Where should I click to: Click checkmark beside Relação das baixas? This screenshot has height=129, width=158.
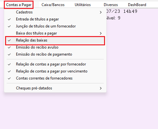point(9,41)
